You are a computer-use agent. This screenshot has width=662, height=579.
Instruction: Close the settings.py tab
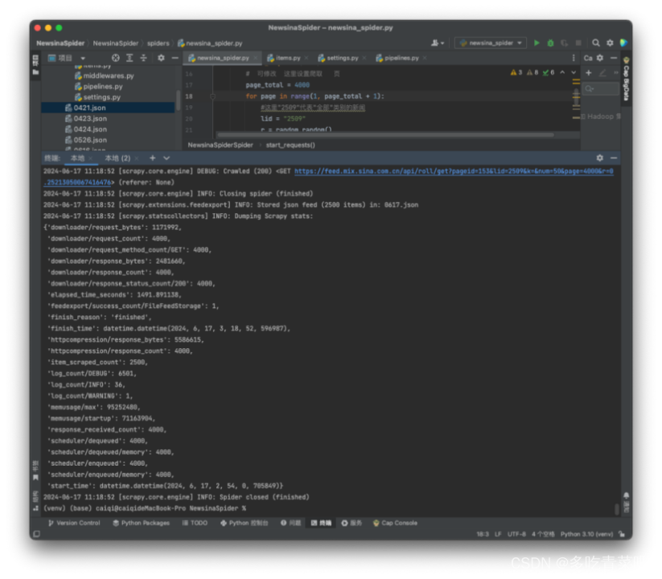(364, 58)
